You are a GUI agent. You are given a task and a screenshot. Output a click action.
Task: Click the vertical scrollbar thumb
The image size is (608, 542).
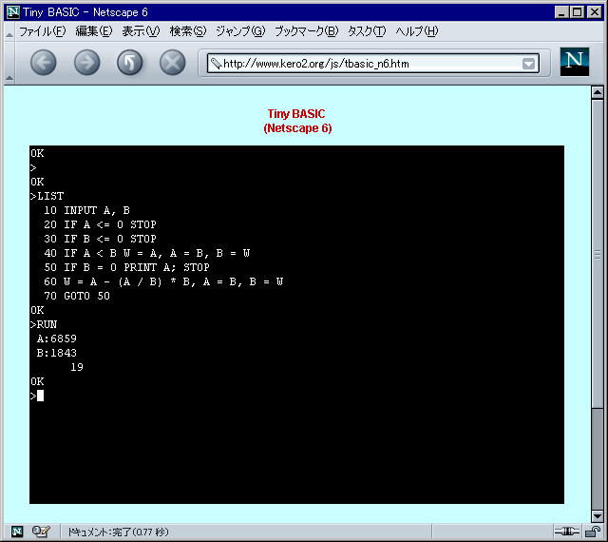point(598,254)
